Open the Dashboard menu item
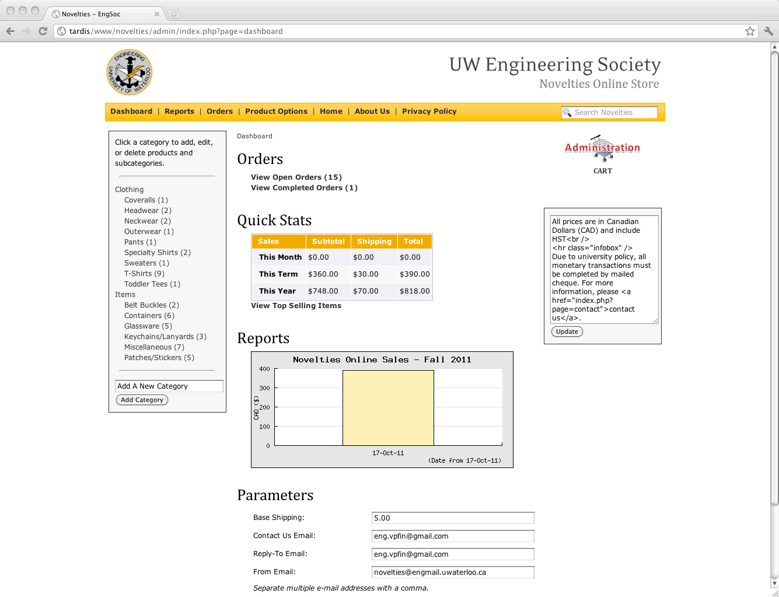Screen dimensions: 779x597 [x=131, y=111]
